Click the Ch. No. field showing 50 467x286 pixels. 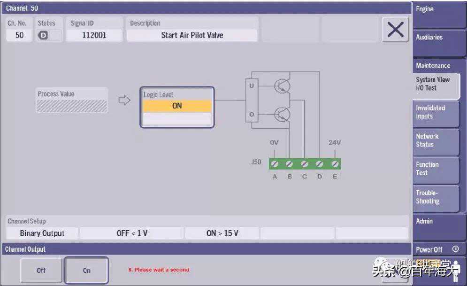point(19,35)
